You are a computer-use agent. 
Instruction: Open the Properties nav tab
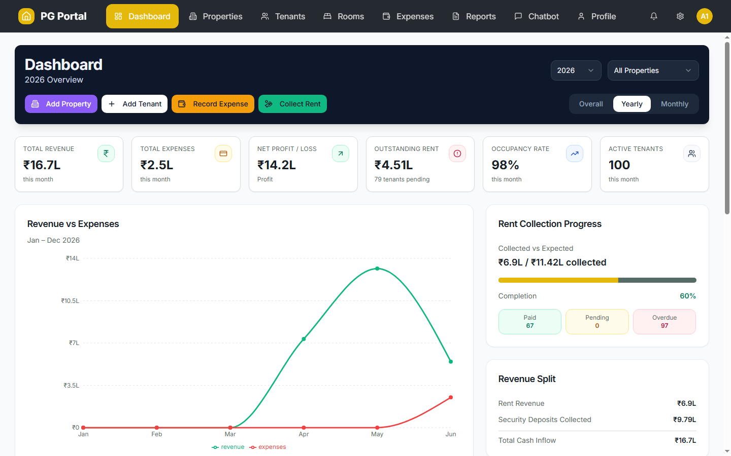point(215,16)
